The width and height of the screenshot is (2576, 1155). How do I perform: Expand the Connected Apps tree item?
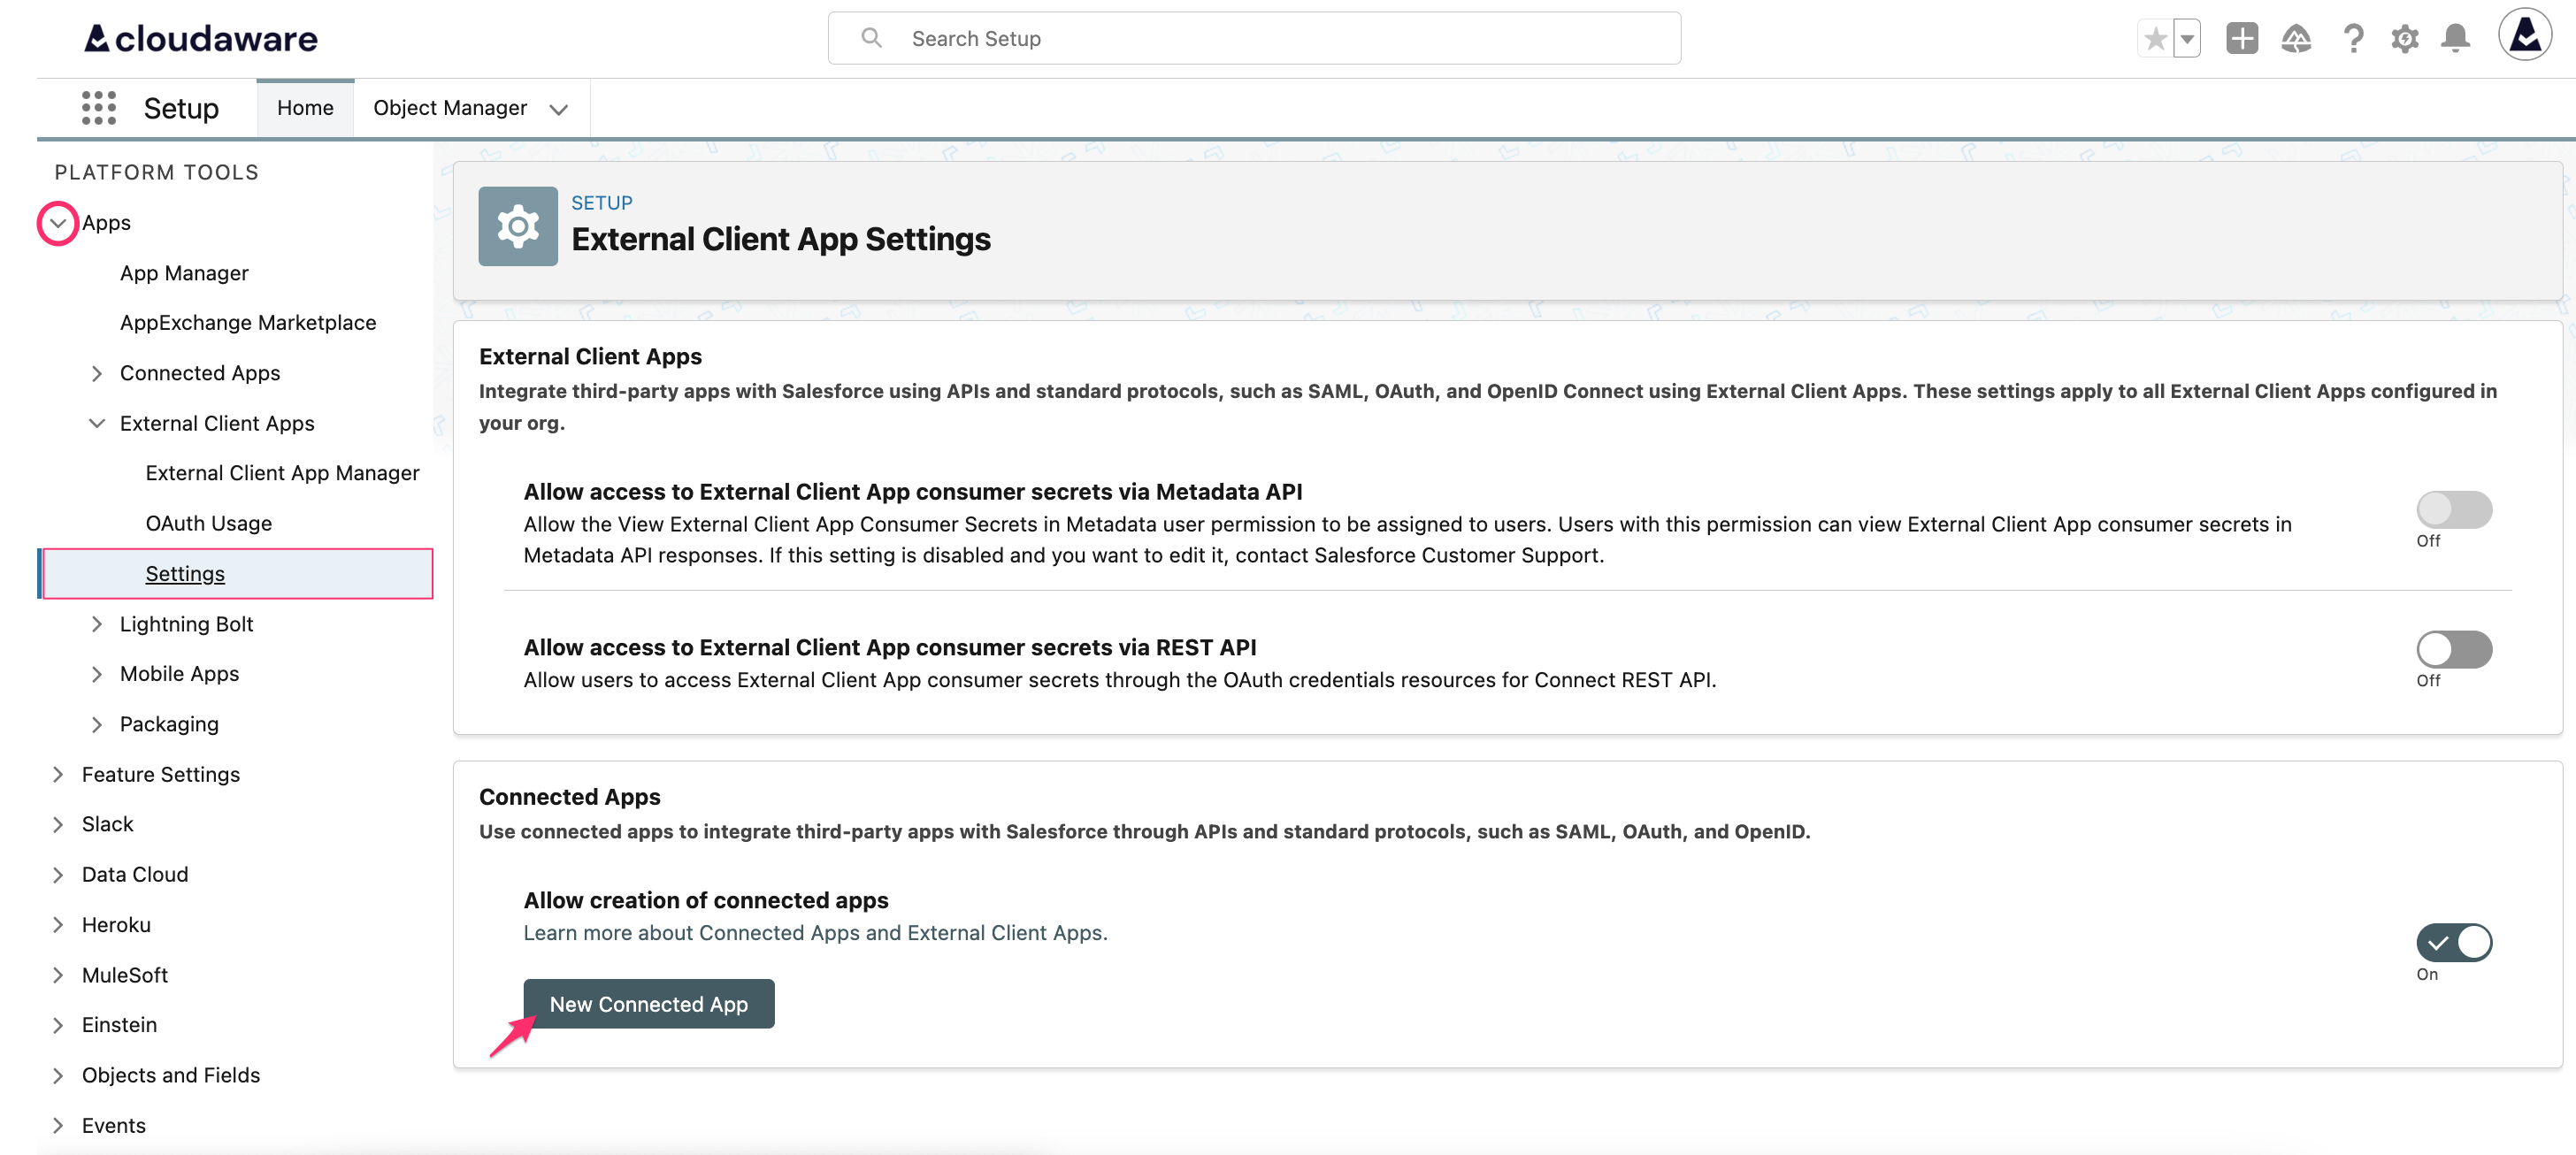(97, 372)
